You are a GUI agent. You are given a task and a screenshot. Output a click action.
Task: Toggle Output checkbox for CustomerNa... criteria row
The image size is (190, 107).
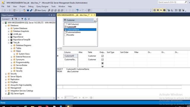102,59
